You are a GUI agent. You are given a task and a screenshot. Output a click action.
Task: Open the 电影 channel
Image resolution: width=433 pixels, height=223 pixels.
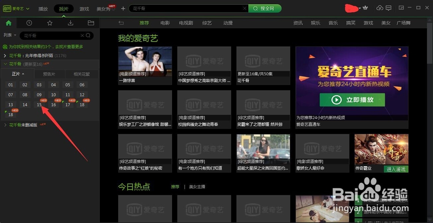click(165, 23)
